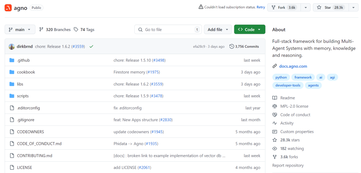Open the MPL-2.0 license link
This screenshot has width=361, height=173.
point(294,106)
